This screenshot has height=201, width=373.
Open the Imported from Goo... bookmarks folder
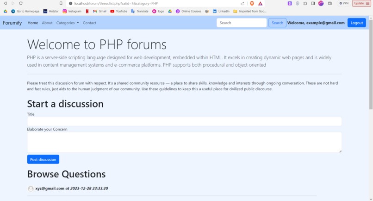[x=250, y=11]
